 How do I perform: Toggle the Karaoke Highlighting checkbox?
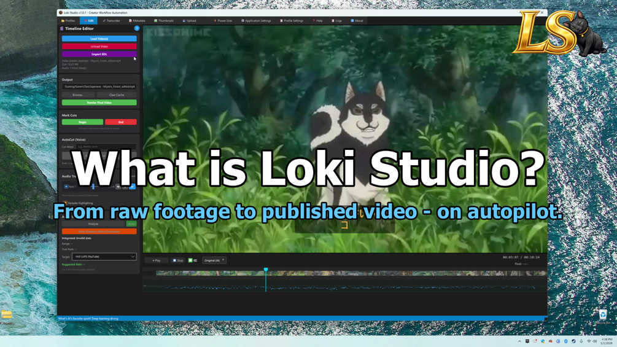tap(65, 203)
